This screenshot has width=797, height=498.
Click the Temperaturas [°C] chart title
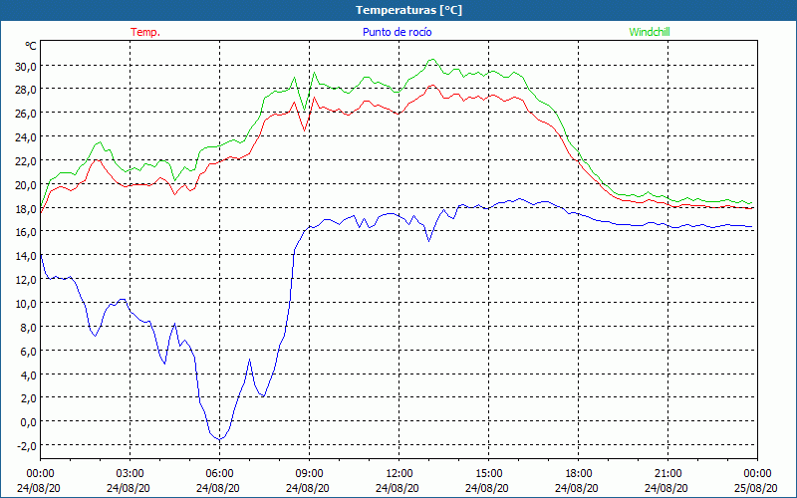pos(408,10)
